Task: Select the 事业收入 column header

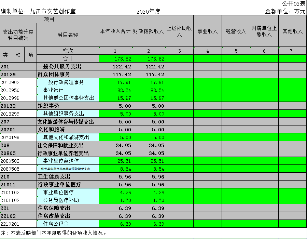Action: tap(208, 31)
